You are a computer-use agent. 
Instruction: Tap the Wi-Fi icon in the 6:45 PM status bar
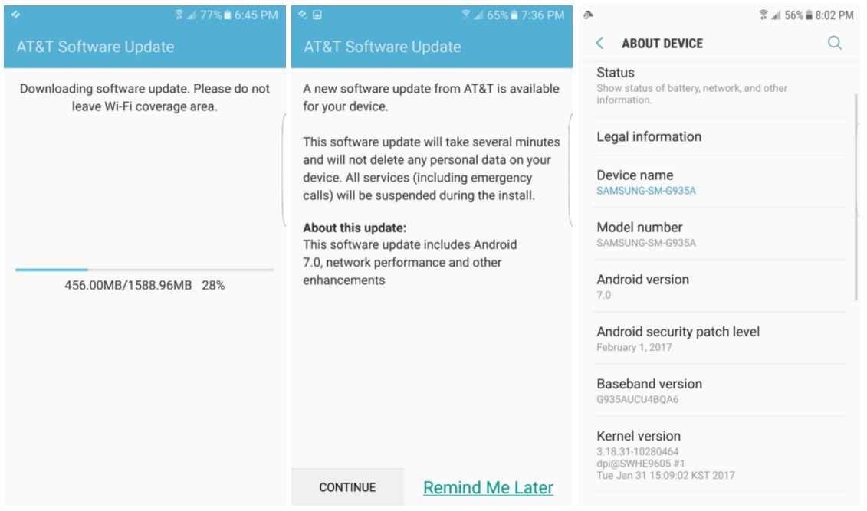[x=179, y=15]
